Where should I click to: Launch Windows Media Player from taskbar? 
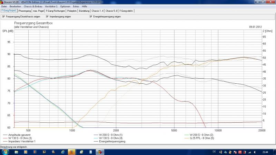pyautogui.click(x=26, y=152)
